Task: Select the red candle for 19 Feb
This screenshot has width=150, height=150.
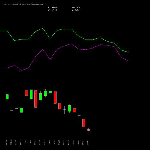Action: coord(55,97)
